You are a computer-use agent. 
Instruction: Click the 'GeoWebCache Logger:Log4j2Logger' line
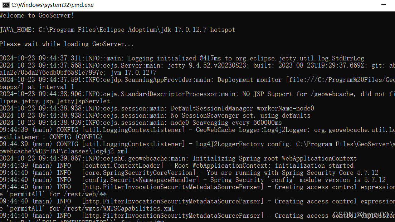[x=197, y=130]
